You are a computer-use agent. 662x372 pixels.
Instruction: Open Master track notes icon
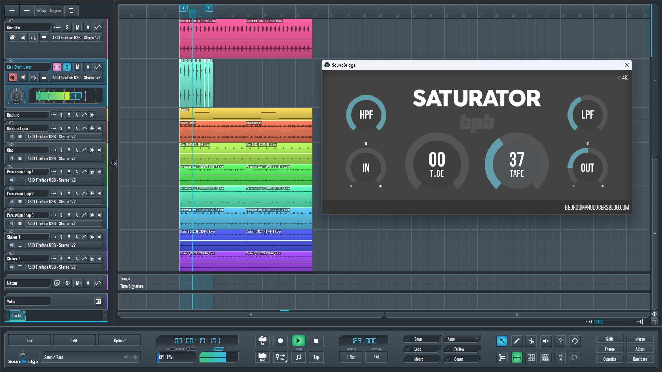pyautogui.click(x=57, y=283)
